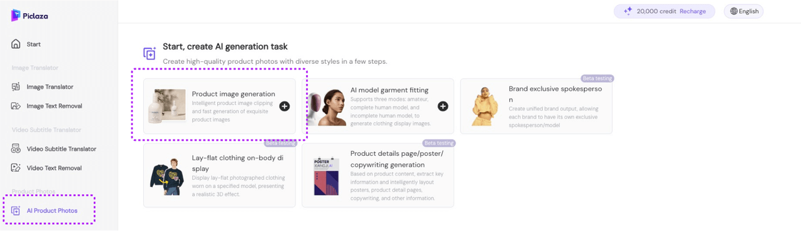Viewport: 801px width, 231px height.
Task: Select Start in the sidebar menu
Action: (34, 44)
